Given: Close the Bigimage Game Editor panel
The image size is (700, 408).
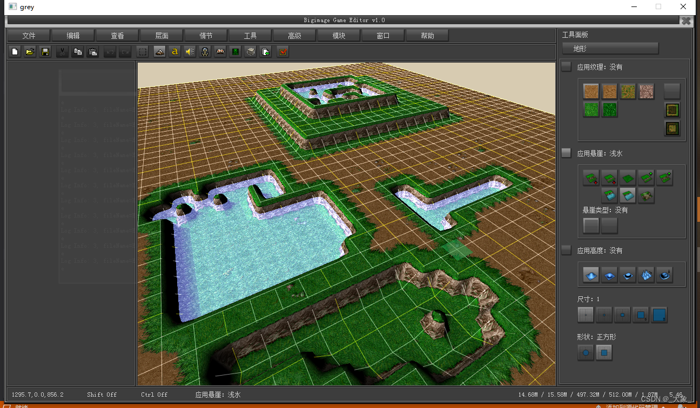Looking at the screenshot, I should pos(685,21).
